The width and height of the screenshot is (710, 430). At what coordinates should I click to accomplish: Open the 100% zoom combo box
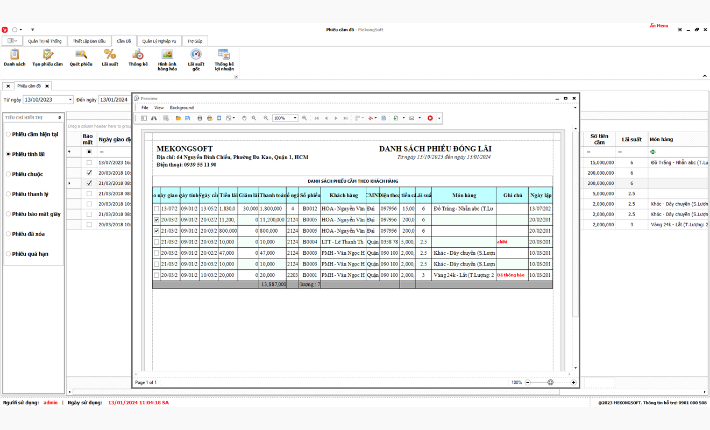[x=285, y=118]
